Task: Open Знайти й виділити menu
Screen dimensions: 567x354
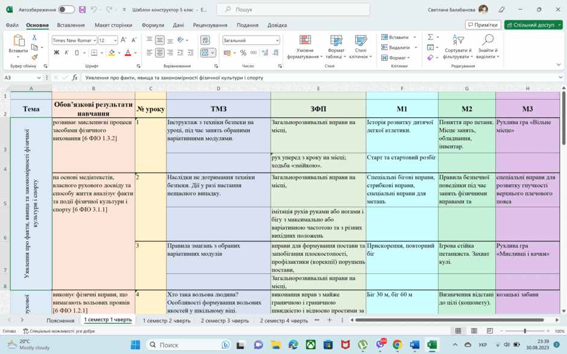Action: click(x=487, y=47)
